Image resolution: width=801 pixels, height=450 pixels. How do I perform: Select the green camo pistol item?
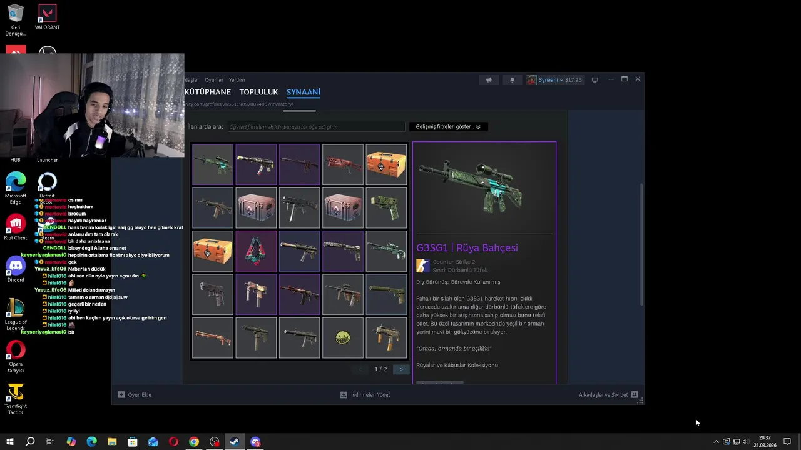click(x=386, y=208)
